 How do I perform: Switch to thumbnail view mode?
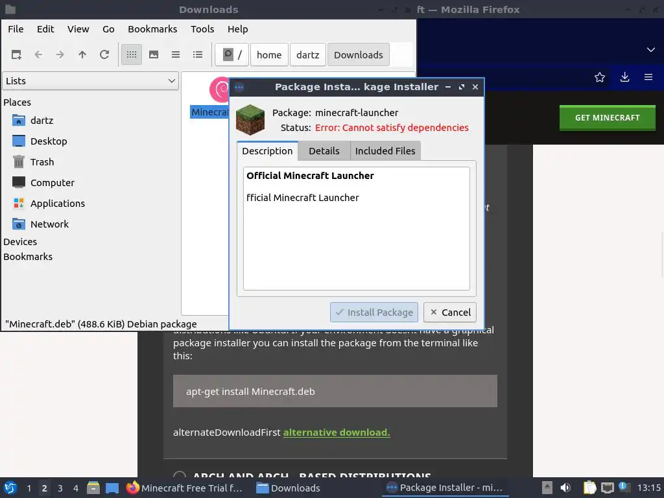point(154,54)
